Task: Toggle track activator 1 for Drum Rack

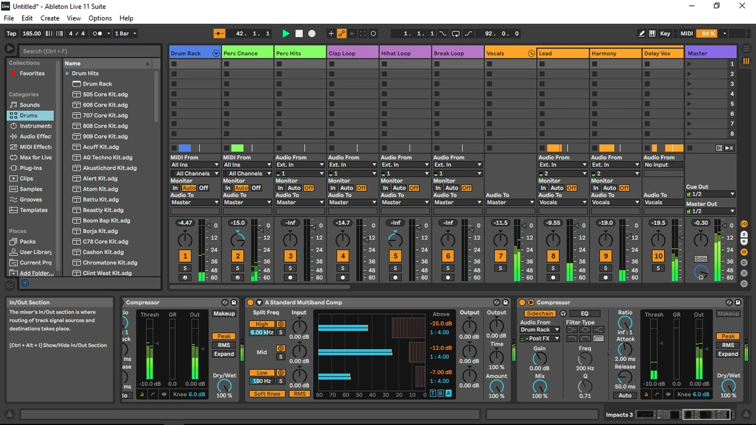Action: coord(185,256)
